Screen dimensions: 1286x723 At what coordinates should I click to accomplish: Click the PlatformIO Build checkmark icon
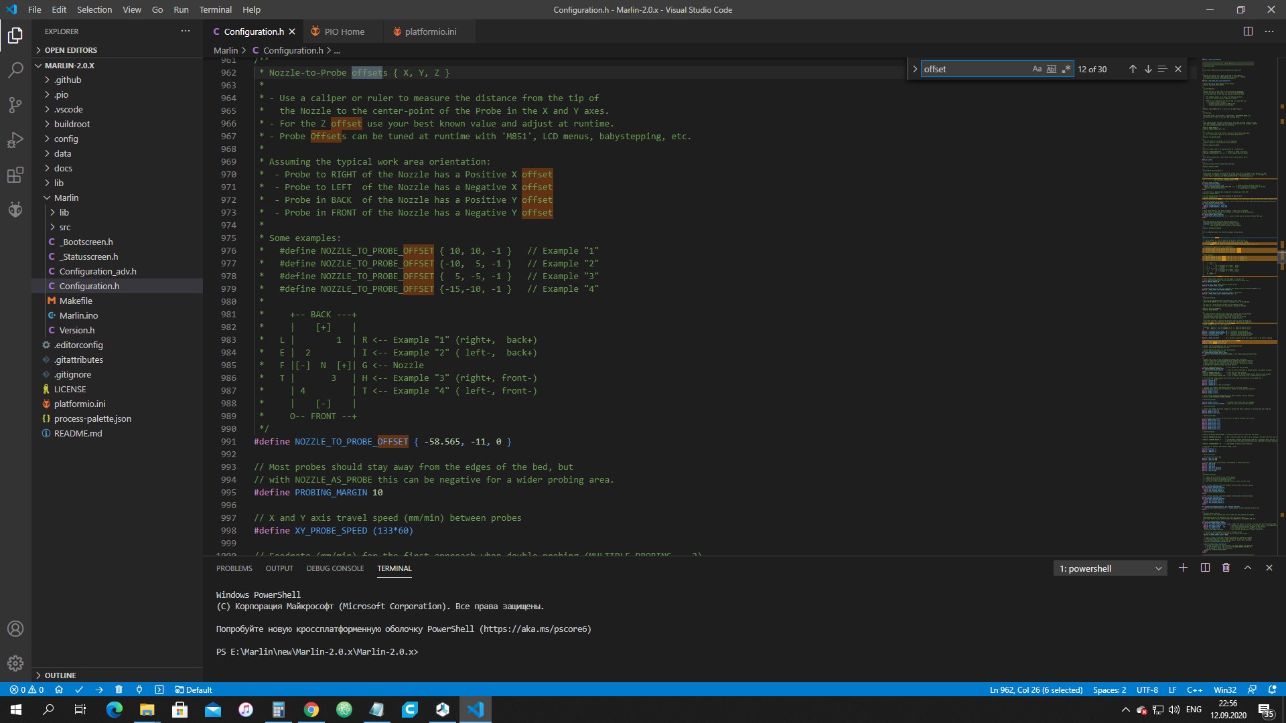[x=79, y=690]
